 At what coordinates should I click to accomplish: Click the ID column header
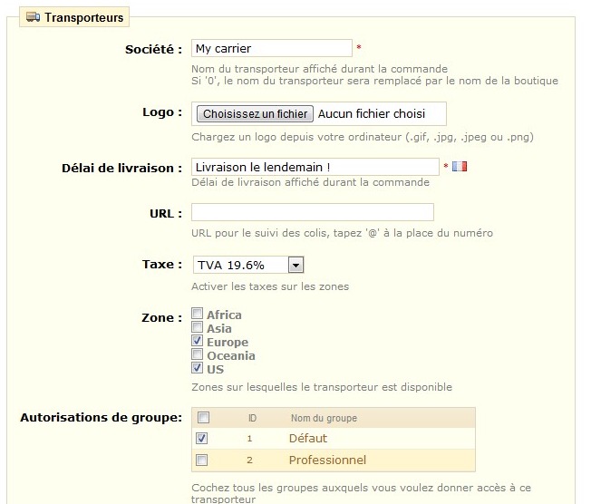point(252,418)
